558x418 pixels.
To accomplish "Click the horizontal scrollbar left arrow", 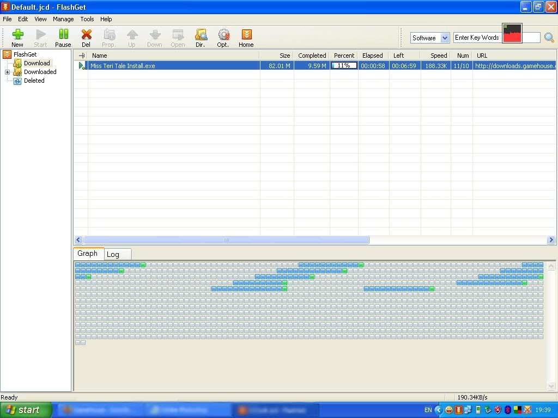I will click(x=78, y=240).
